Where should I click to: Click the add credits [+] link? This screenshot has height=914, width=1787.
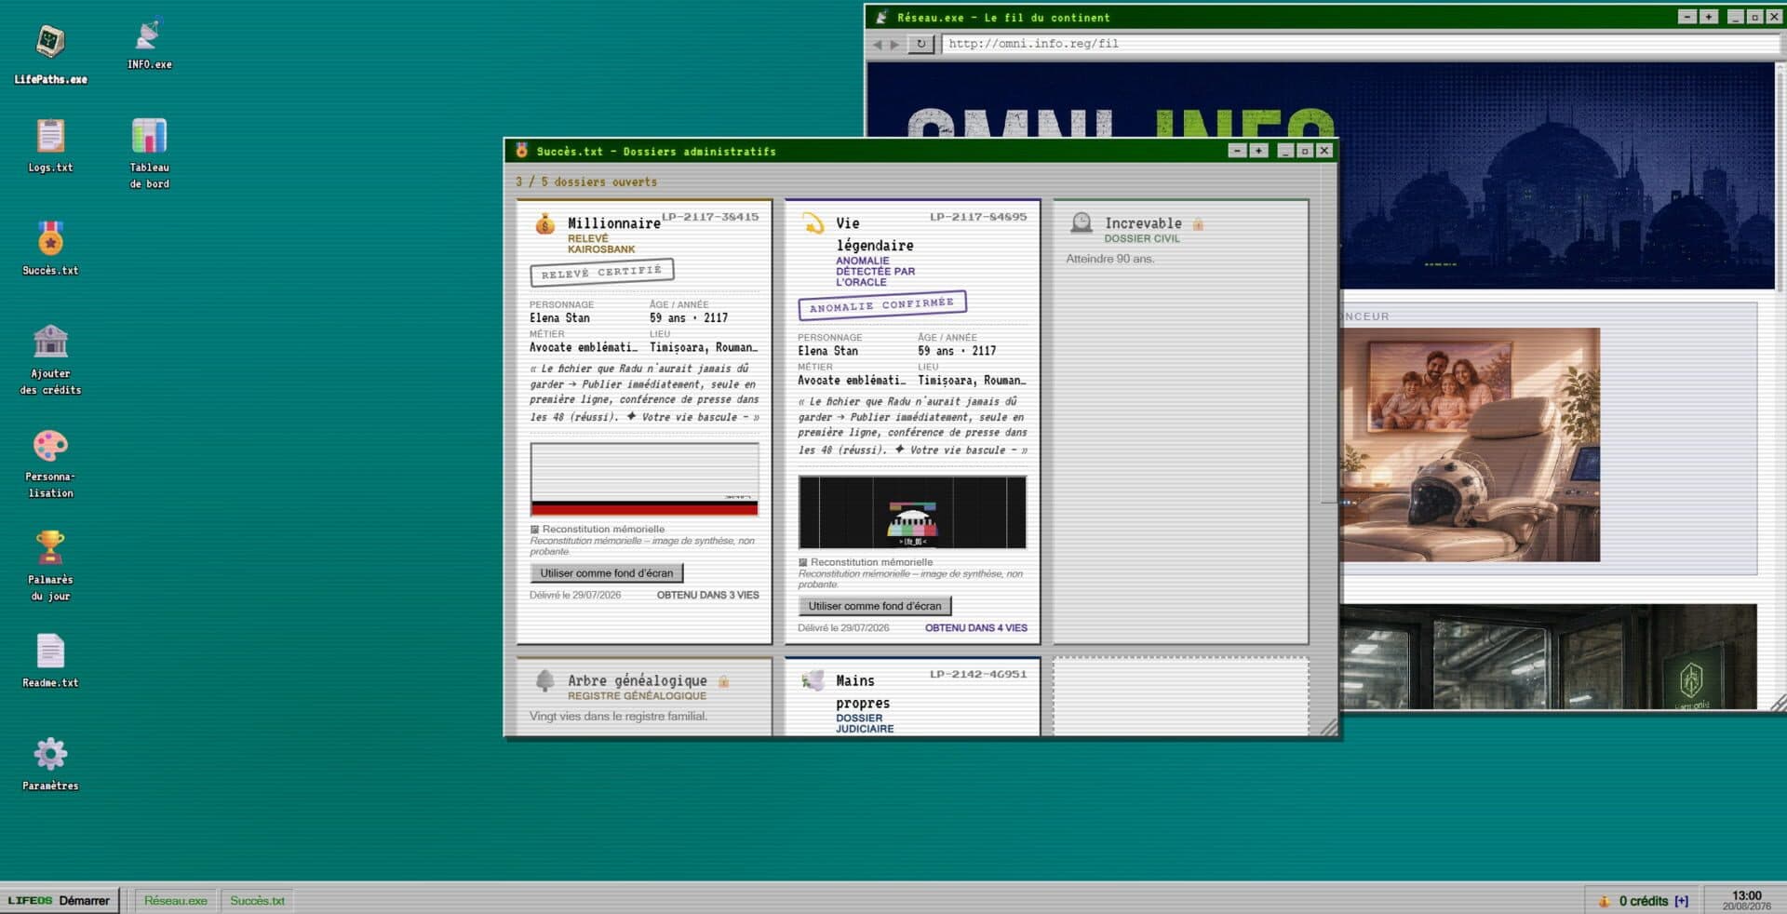click(1681, 900)
